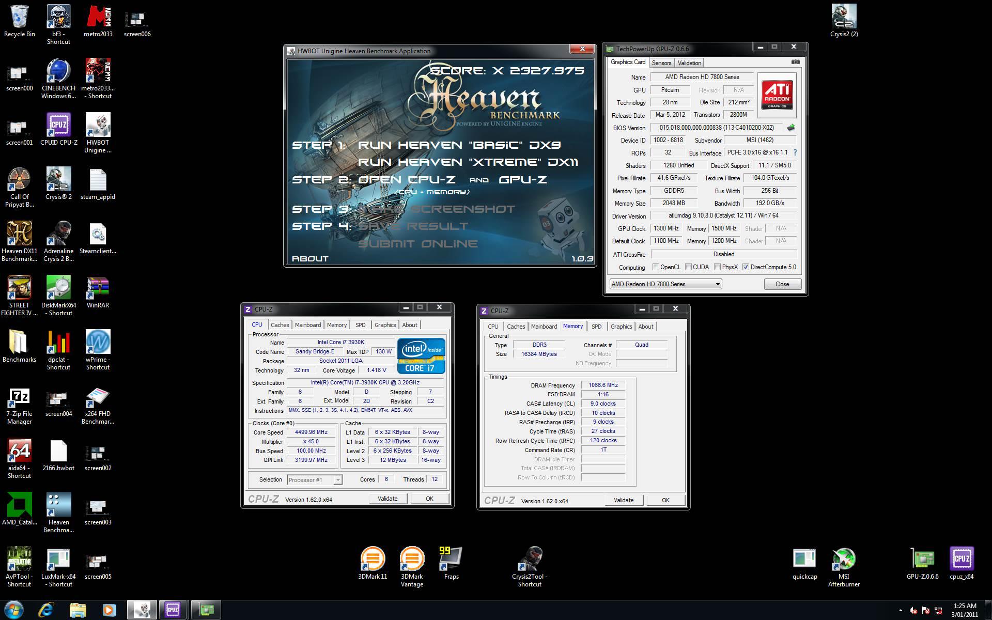This screenshot has width=992, height=620.
Task: Open Mainboard tab in left CPU-Z window
Action: click(308, 325)
